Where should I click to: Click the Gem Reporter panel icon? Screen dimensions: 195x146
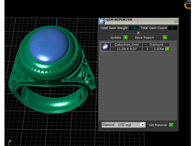pyautogui.click(x=101, y=21)
